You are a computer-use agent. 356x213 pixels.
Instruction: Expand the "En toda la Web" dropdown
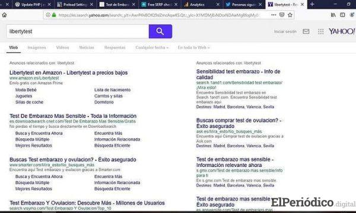coord(193,47)
